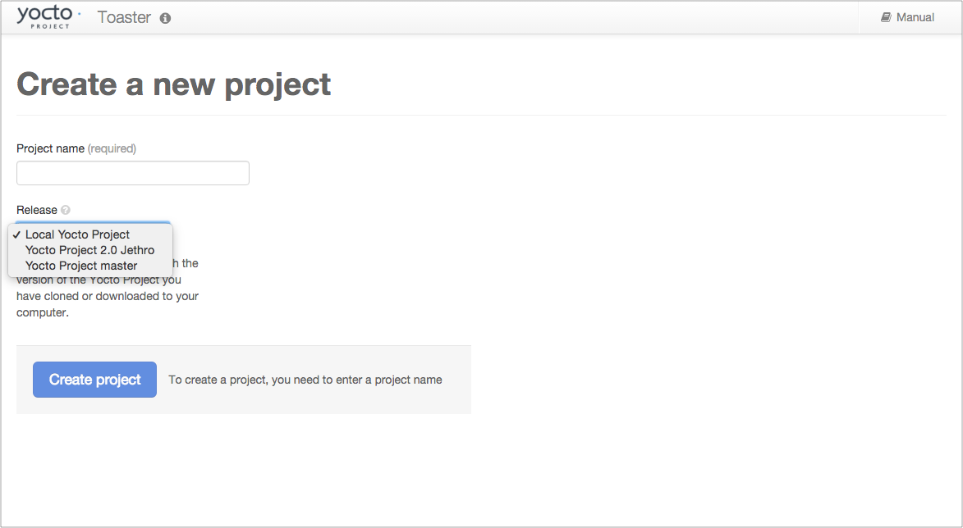Click the 'enter a project name' help message
This screenshot has width=963, height=528.
[x=305, y=380]
